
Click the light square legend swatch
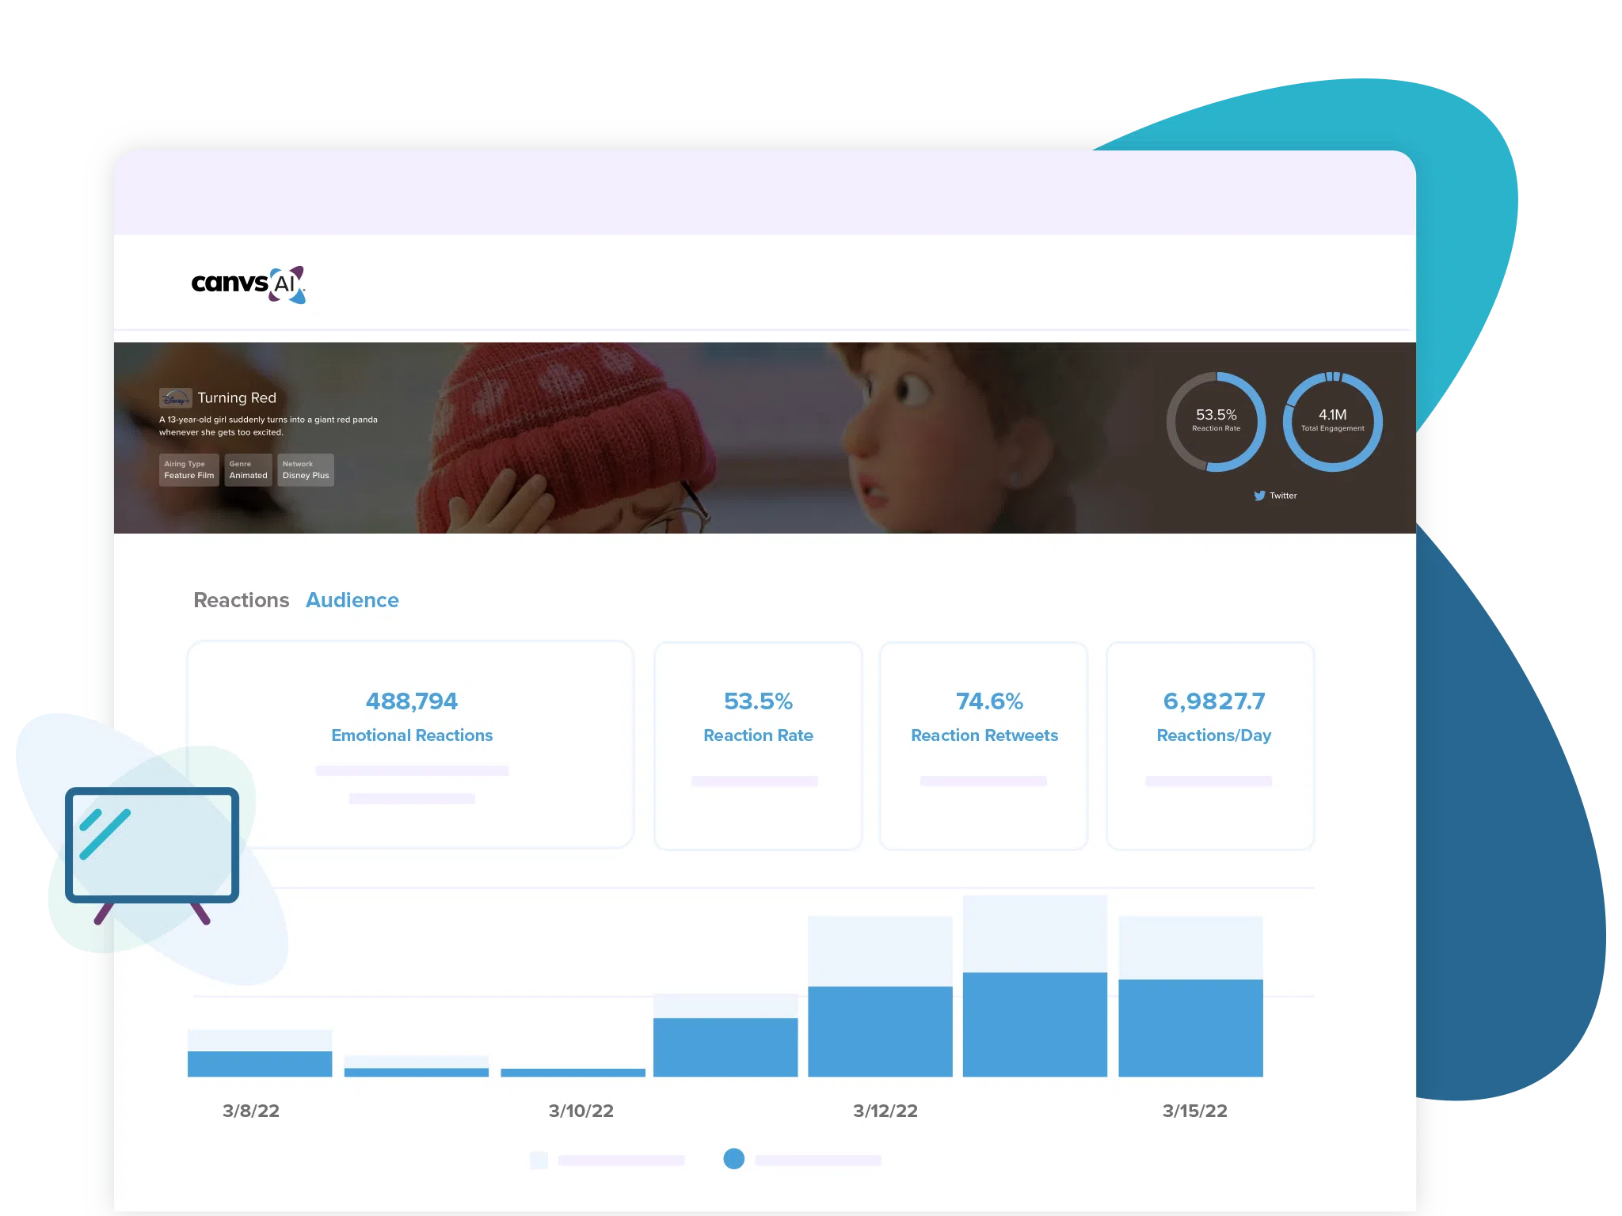click(x=539, y=1160)
